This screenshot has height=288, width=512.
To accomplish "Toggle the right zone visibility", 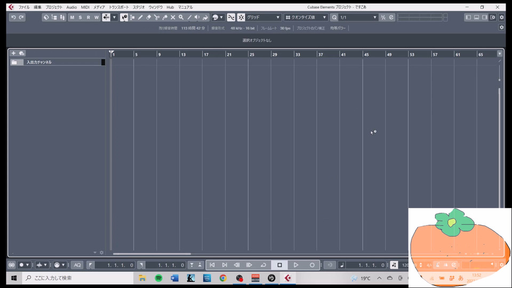I will 485,17.
